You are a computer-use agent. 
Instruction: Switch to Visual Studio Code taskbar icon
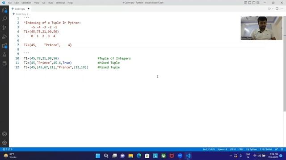188,156
